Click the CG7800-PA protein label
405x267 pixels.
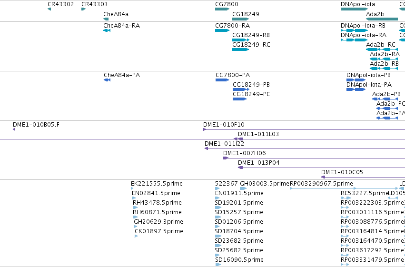(x=233, y=75)
